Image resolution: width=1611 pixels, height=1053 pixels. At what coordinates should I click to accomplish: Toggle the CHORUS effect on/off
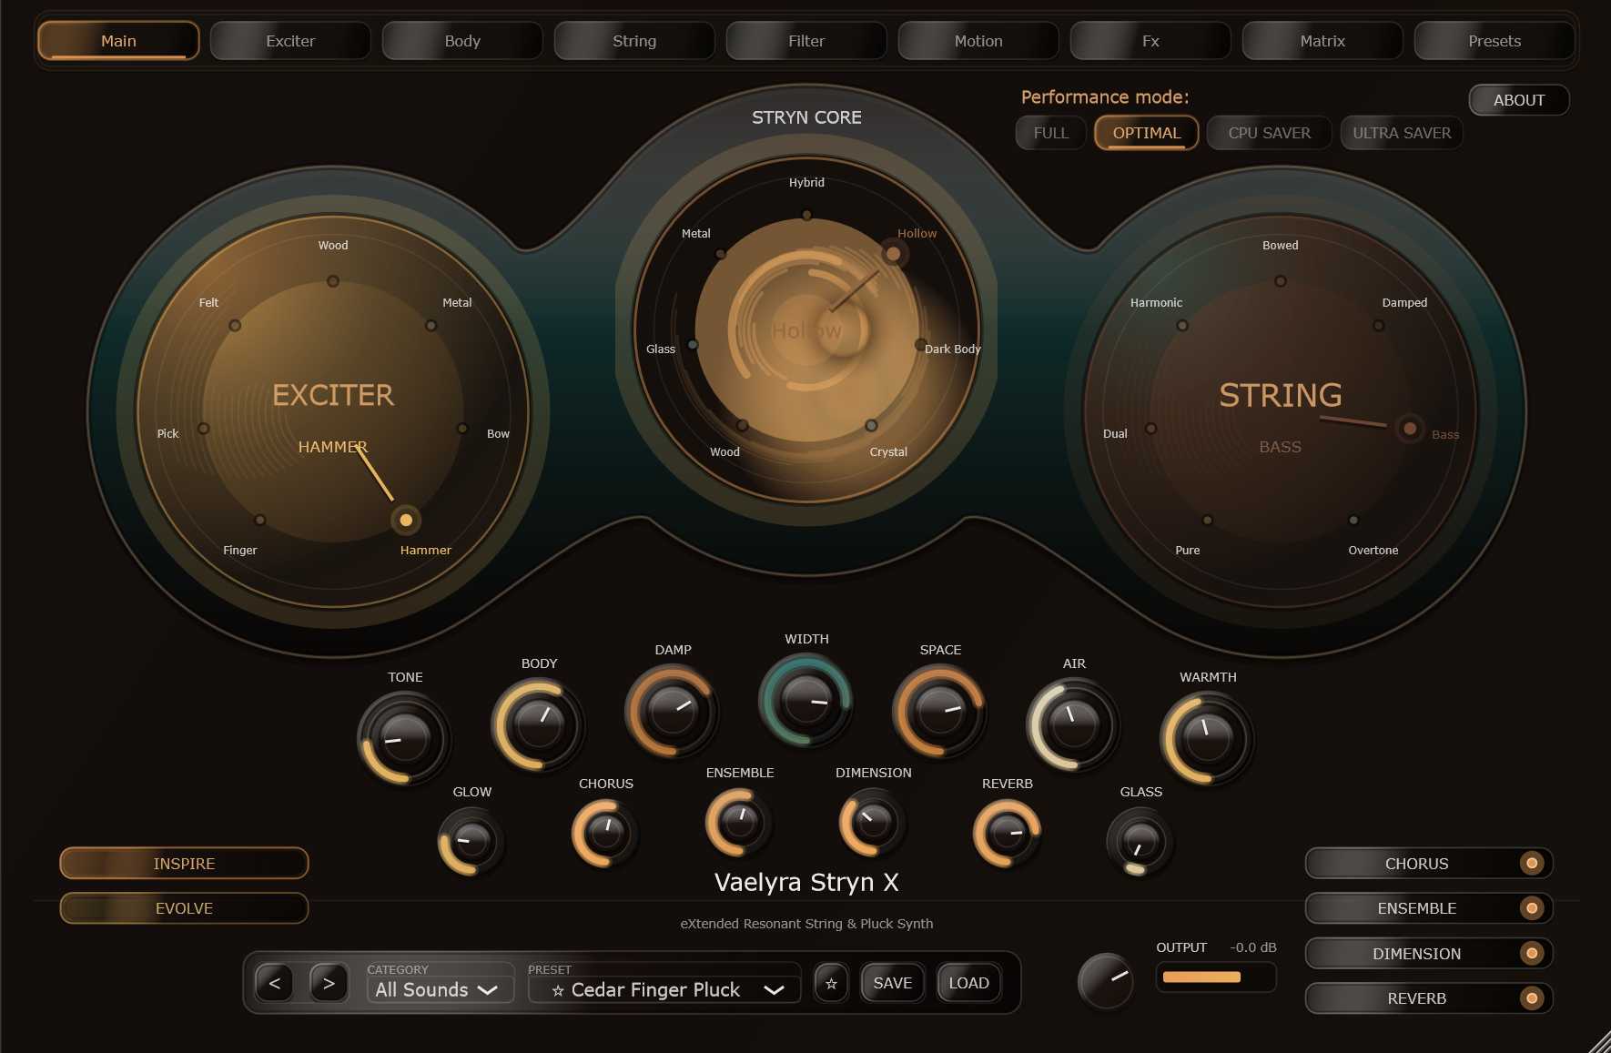click(x=1429, y=863)
